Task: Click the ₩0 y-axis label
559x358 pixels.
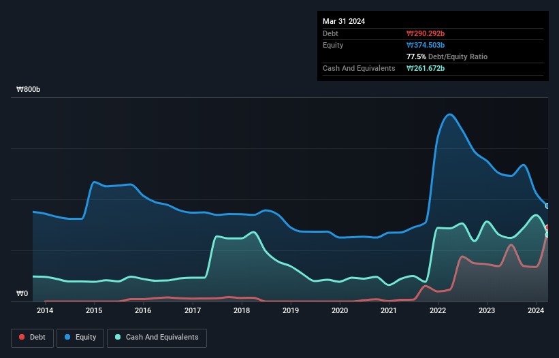Action: pos(22,293)
